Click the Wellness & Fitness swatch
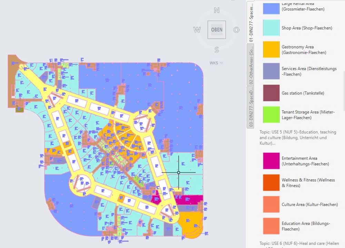This screenshot has width=345, height=248. pos(271,183)
